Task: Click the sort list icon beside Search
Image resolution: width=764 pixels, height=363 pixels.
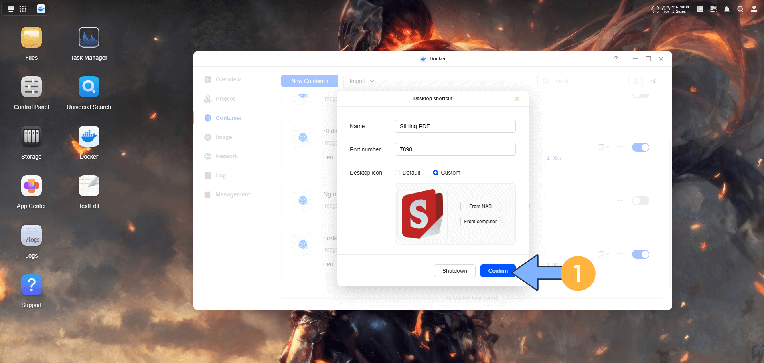Action: point(636,81)
